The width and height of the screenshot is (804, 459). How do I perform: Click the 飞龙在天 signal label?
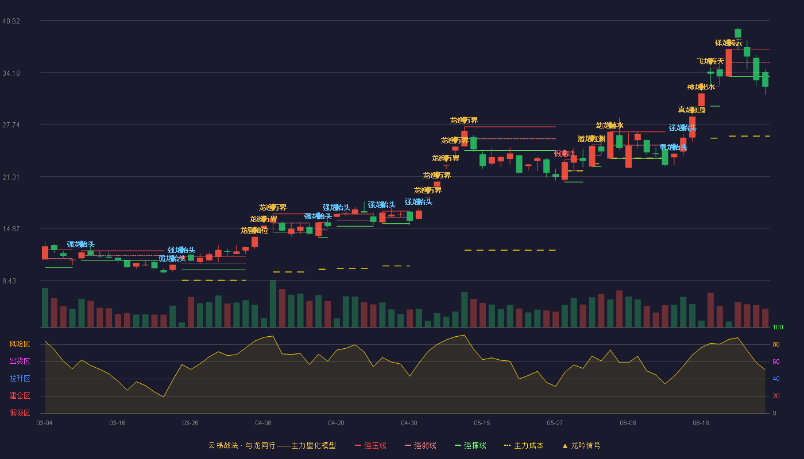(x=710, y=61)
